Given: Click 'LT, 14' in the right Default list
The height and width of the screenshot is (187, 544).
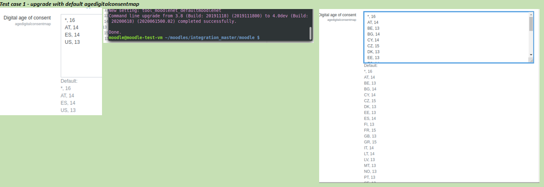Looking at the screenshot, I should tap(369, 154).
